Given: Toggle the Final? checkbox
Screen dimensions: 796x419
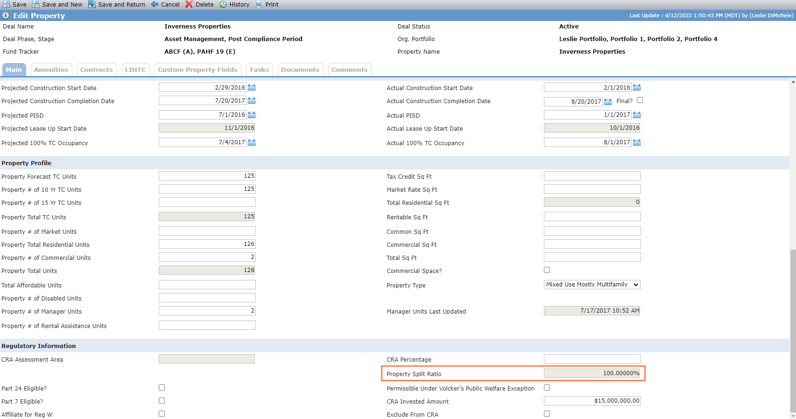Looking at the screenshot, I should point(640,100).
